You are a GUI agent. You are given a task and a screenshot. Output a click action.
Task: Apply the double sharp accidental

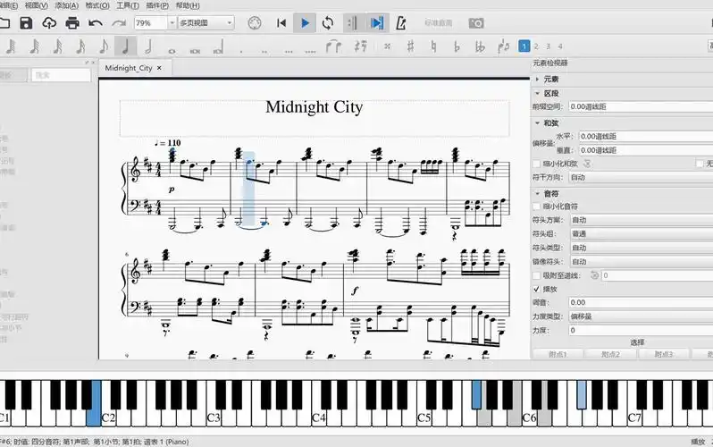[388, 46]
